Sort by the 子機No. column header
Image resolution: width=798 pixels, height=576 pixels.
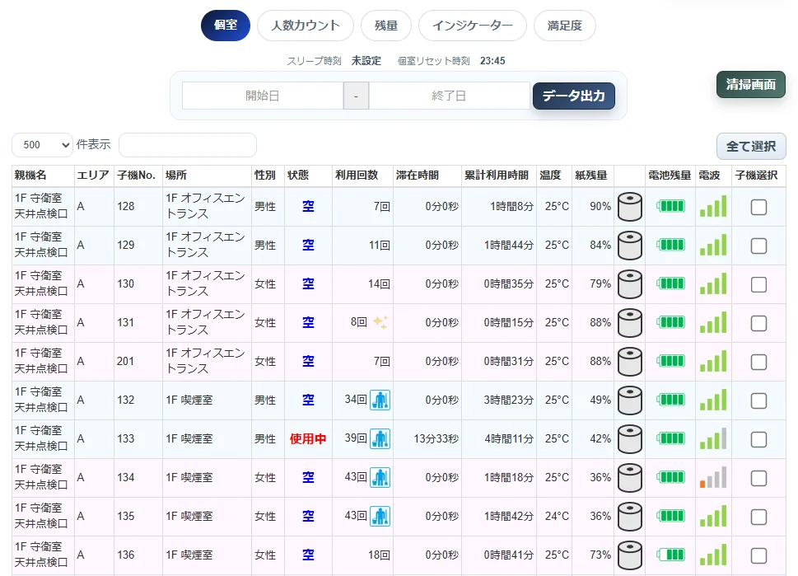[x=138, y=176]
